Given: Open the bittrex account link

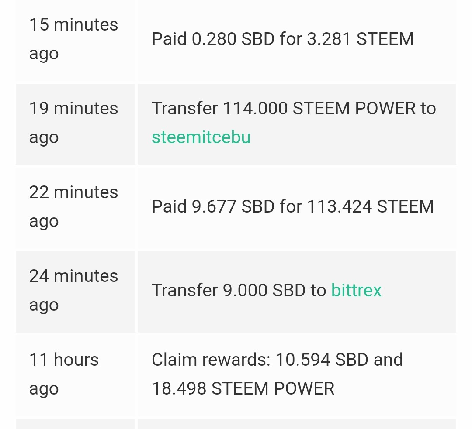Looking at the screenshot, I should coord(356,290).
